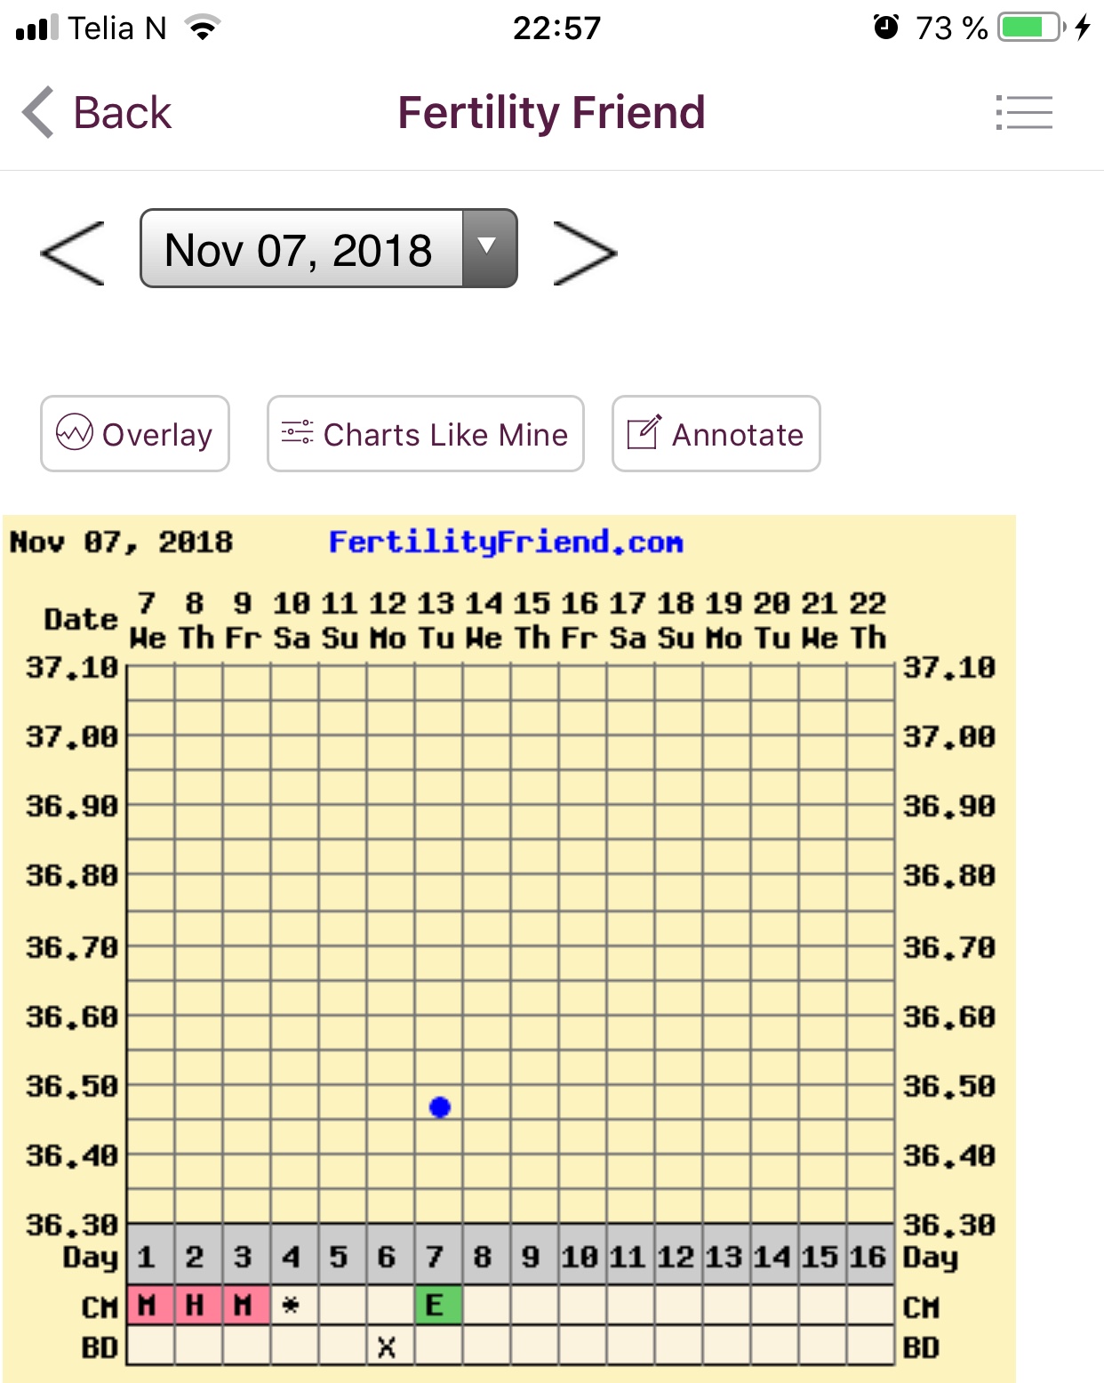Tap the Overlay chart wave icon

pyautogui.click(x=74, y=433)
